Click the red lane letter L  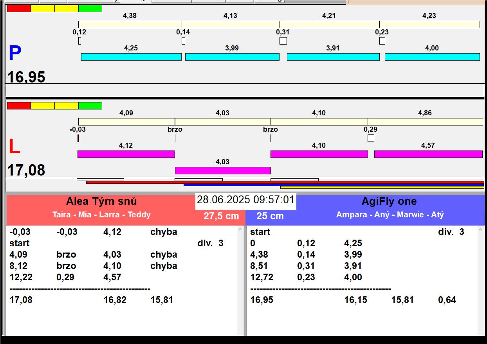point(14,147)
